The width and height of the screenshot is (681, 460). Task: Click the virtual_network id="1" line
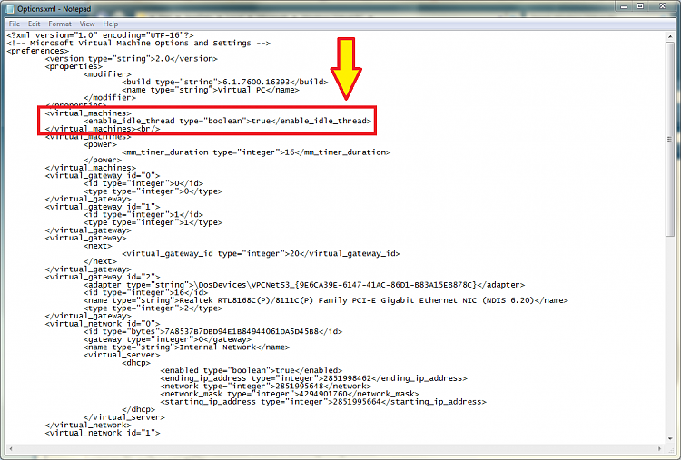[103, 433]
